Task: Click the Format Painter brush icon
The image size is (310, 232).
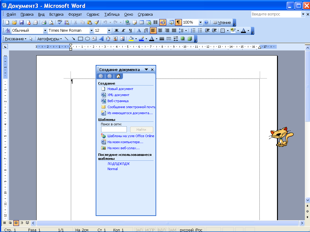Action: (x=97, y=22)
